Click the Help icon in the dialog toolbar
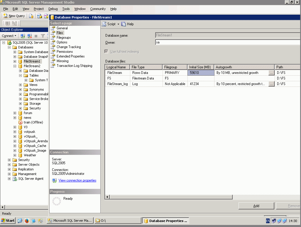Viewport: 301px width, 227px height. (x=124, y=24)
